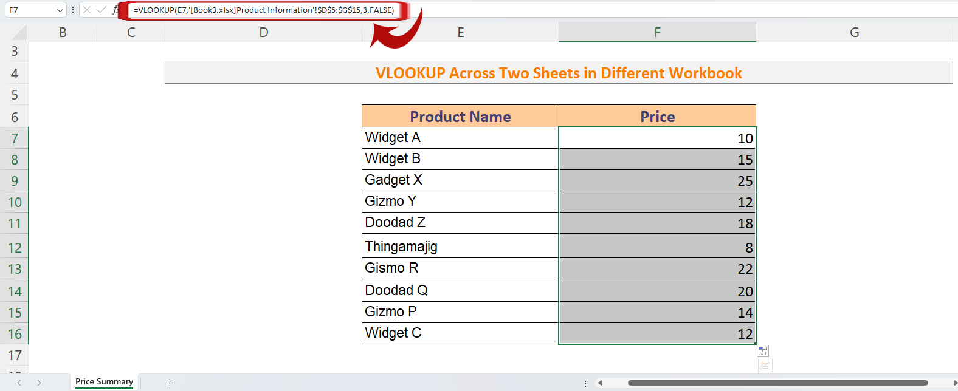Select row 4 header
Viewport: 958px width, 391px height.
click(x=15, y=73)
